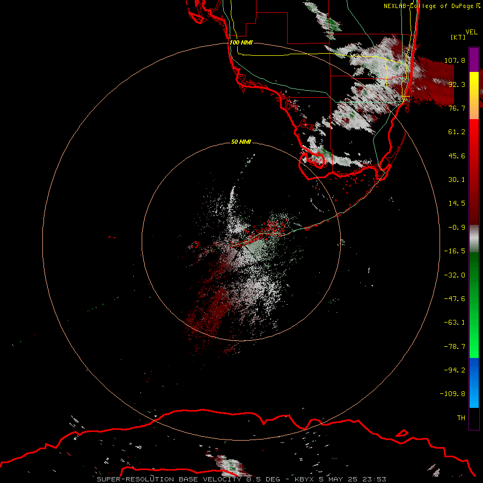Select the 92.3 value on velocity scale
Image resolution: width=483 pixels, height=483 pixels.
[x=457, y=84]
